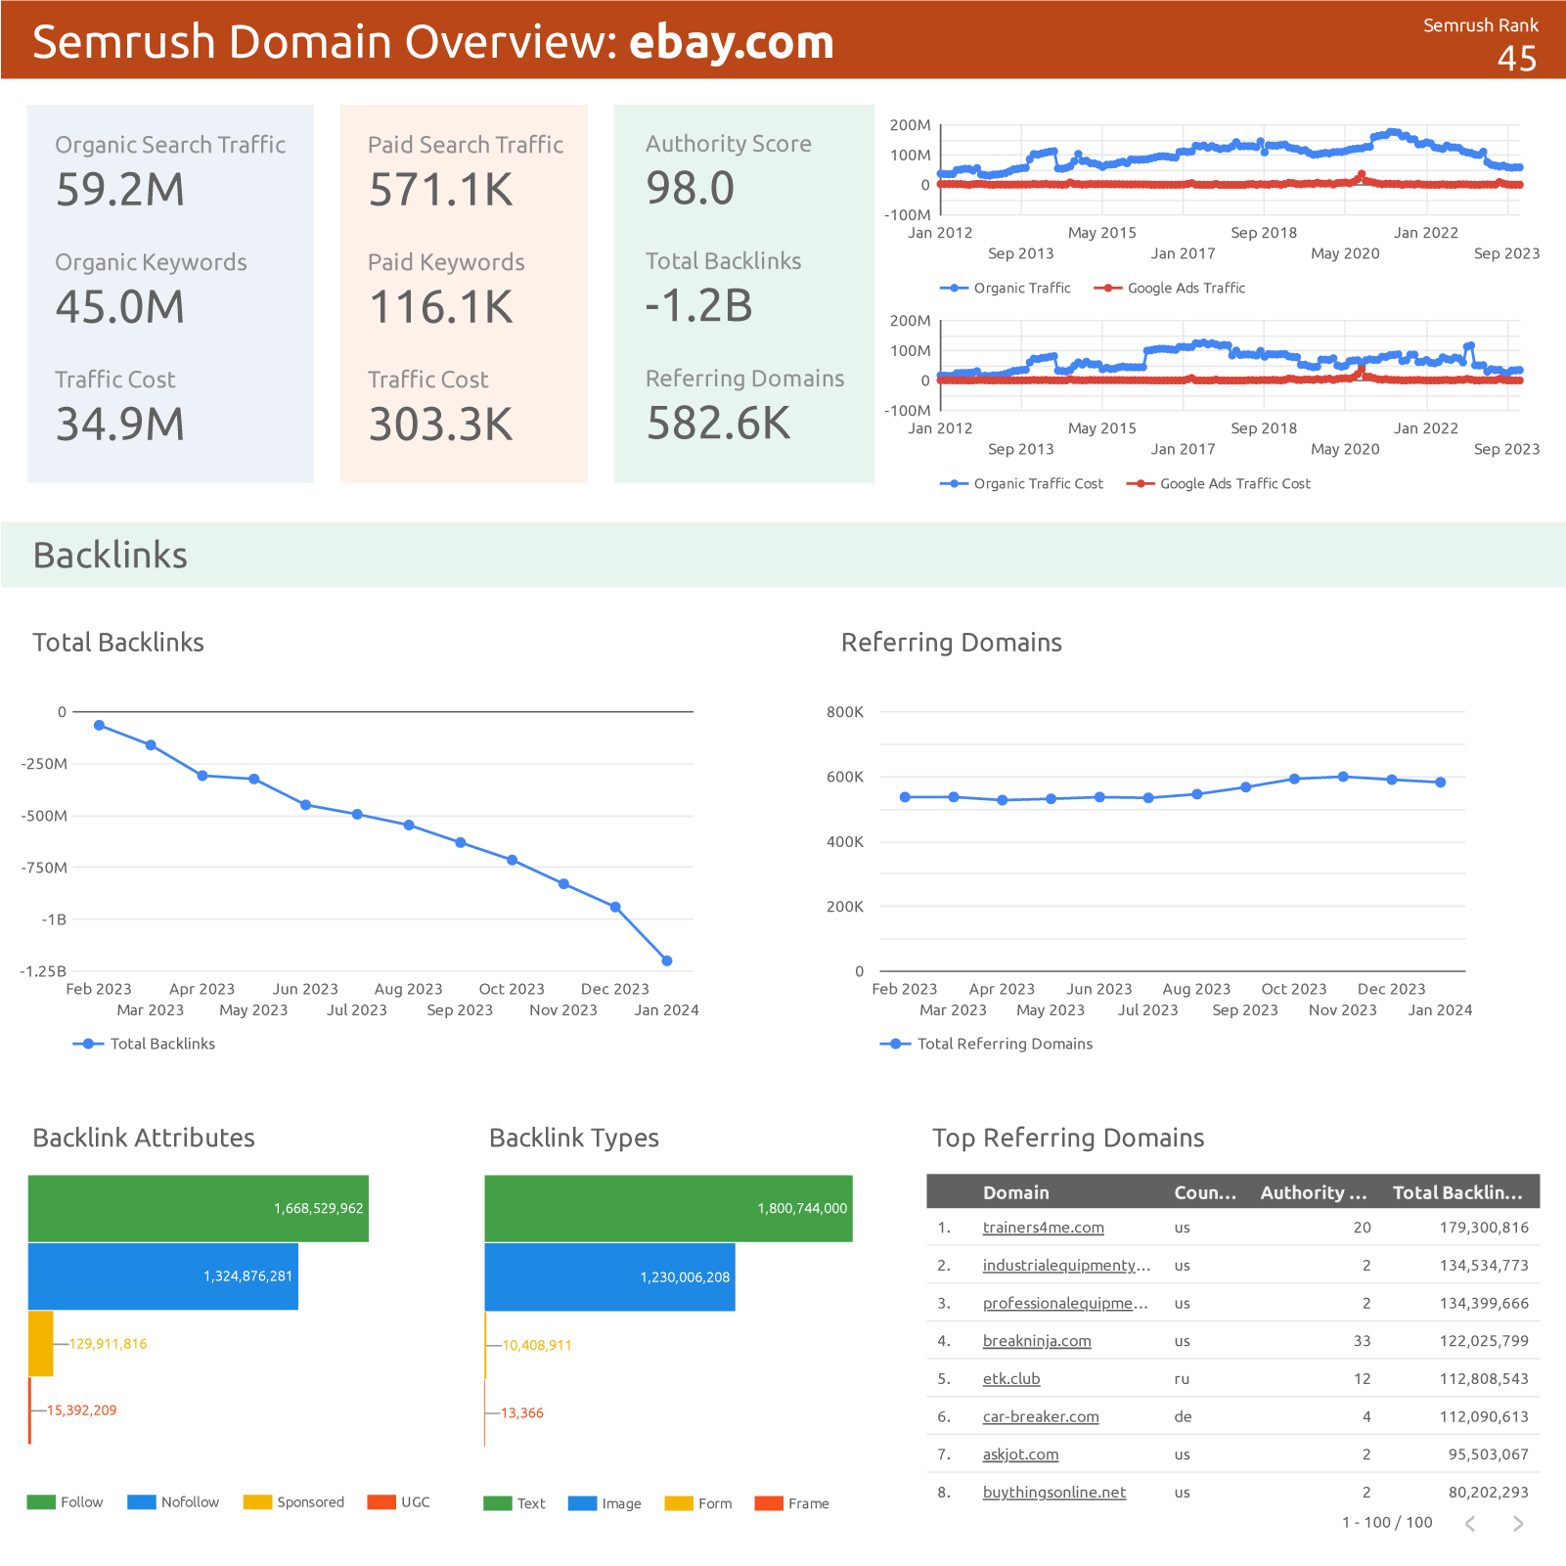Select the Jan 2024 data point on Total Backlinks chart
Viewport: 1566px width, 1566px height.
coord(667,961)
